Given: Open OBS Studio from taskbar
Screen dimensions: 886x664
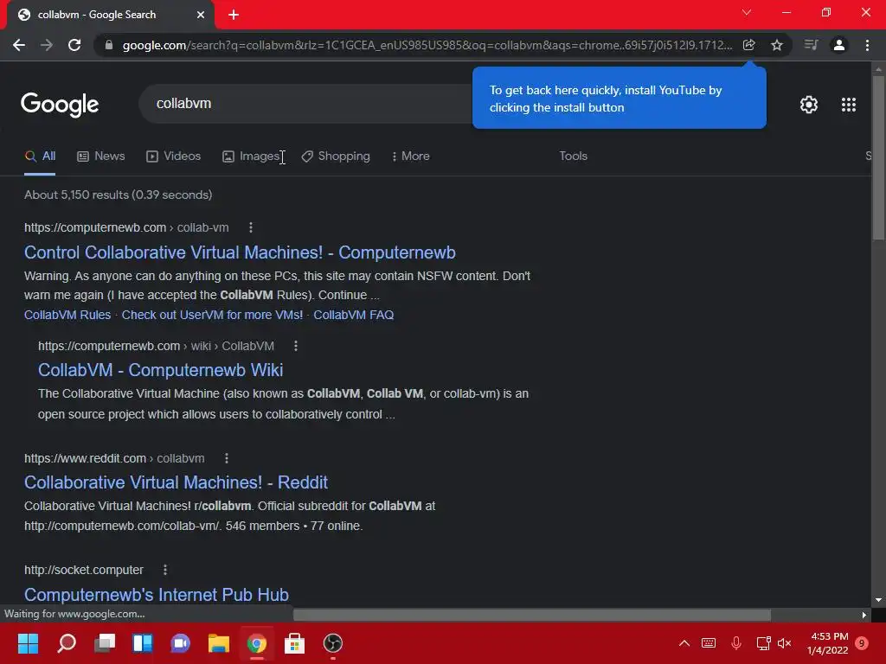Looking at the screenshot, I should point(333,643).
